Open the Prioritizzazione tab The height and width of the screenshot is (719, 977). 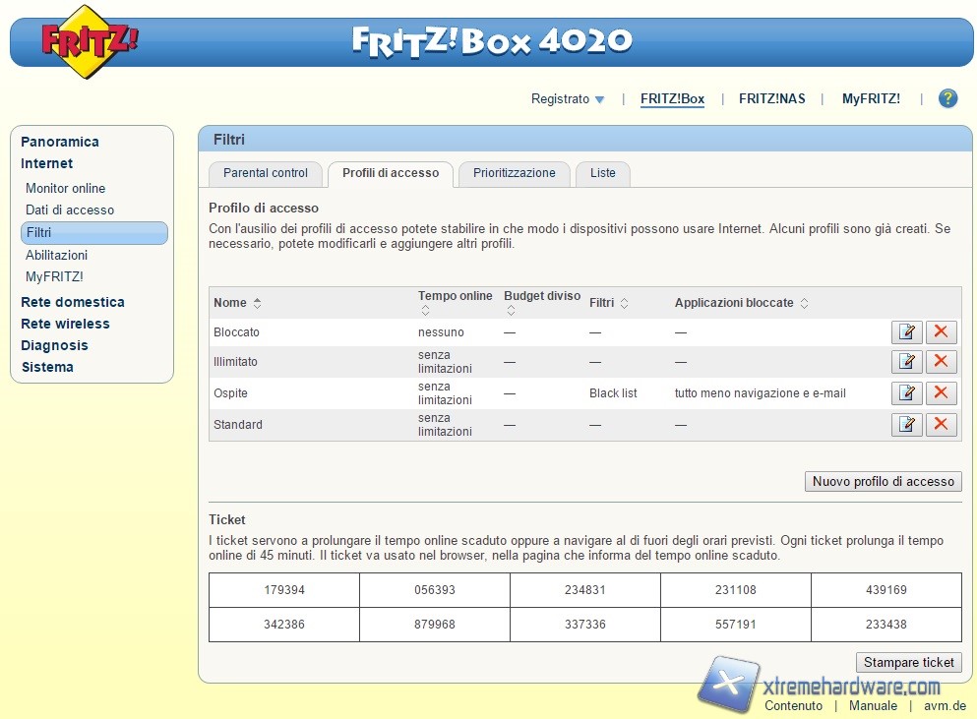(x=514, y=173)
